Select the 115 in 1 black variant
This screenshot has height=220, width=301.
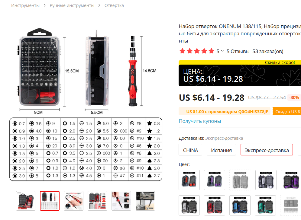click(x=266, y=180)
